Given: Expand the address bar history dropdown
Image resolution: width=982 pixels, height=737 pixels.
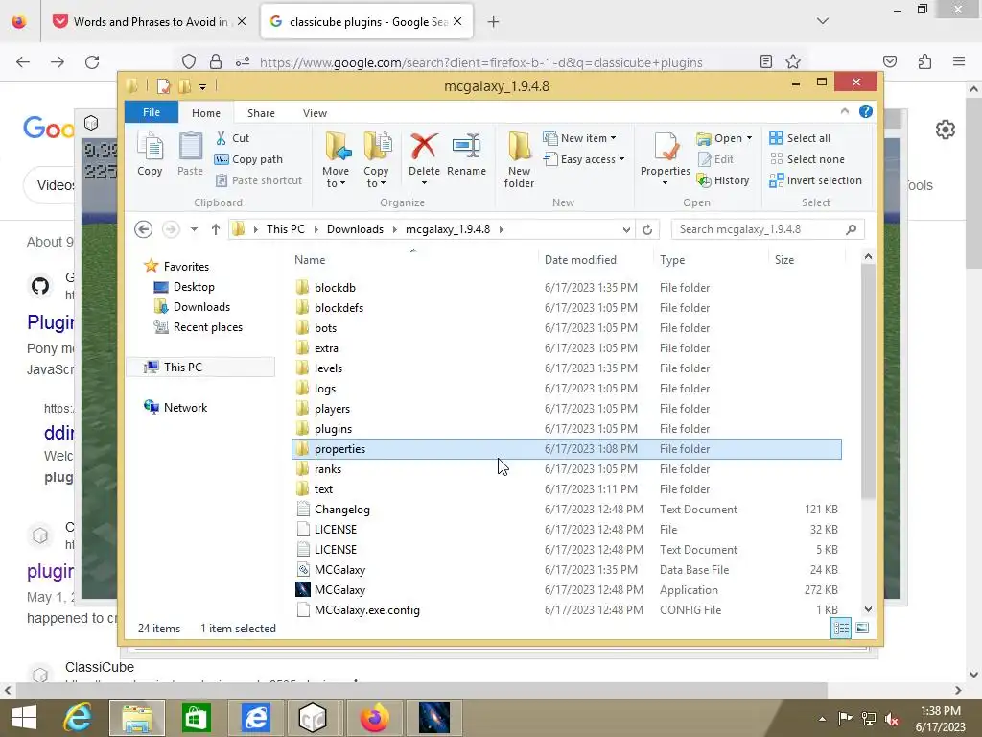Looking at the screenshot, I should coord(626,229).
